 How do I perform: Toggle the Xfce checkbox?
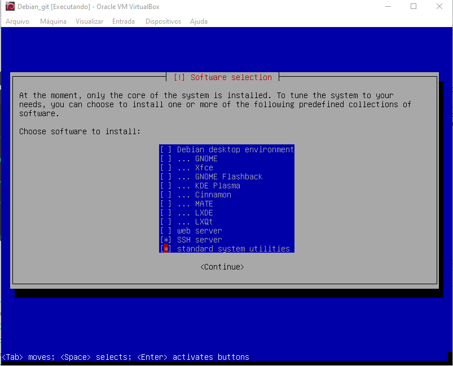pyautogui.click(x=166, y=167)
